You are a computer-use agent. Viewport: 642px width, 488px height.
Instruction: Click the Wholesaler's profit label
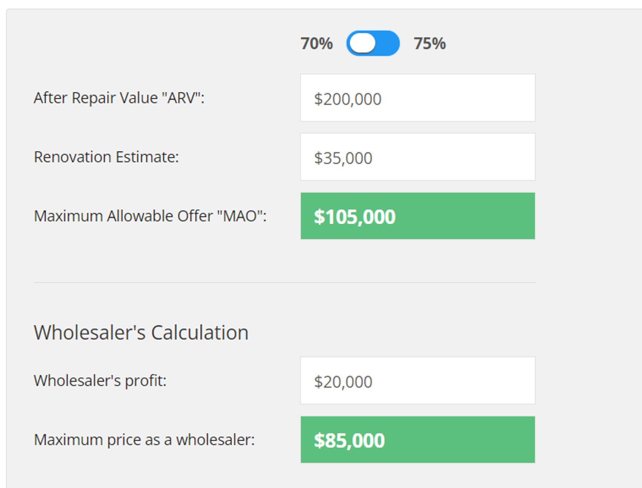(x=100, y=381)
